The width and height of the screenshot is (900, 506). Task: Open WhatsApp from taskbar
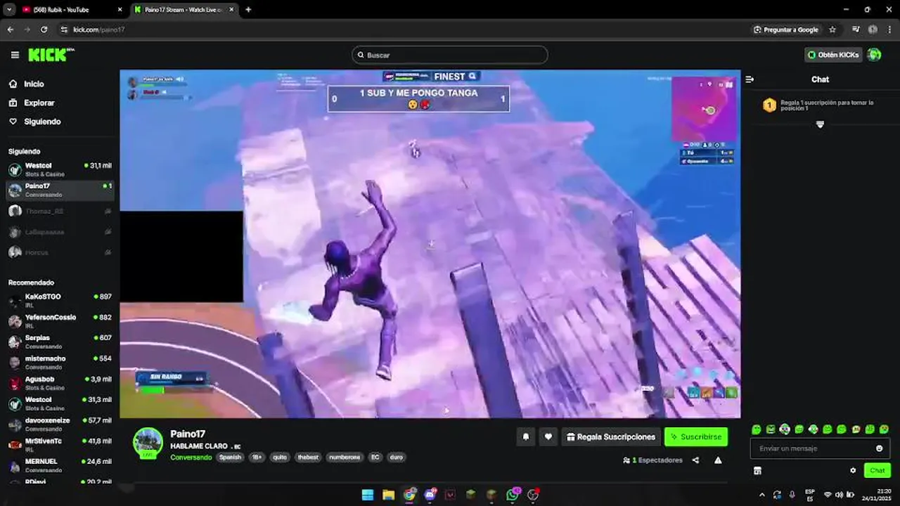[x=513, y=495]
